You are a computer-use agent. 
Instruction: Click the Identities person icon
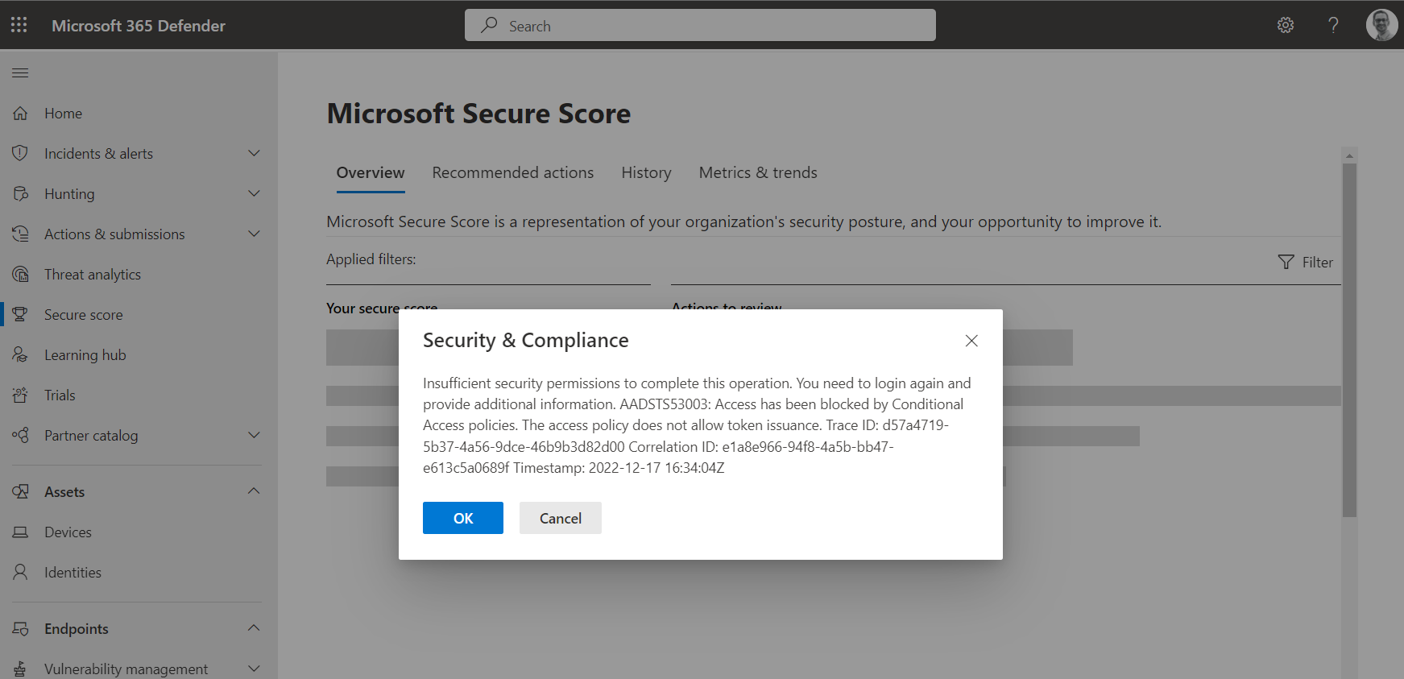click(20, 572)
